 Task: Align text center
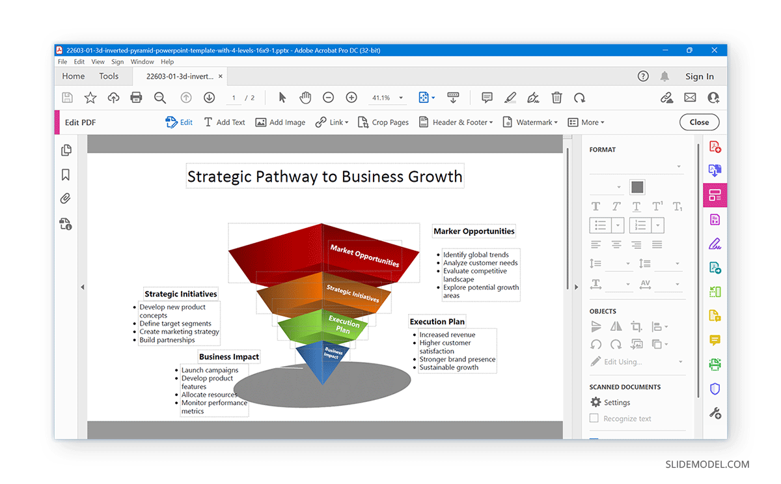coord(616,245)
